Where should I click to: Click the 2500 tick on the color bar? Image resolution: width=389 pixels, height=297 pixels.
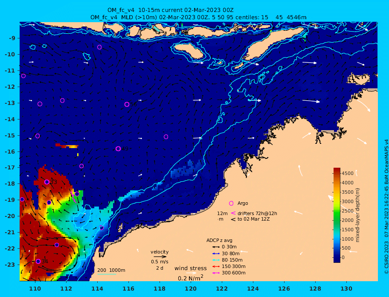pyautogui.click(x=348, y=211)
